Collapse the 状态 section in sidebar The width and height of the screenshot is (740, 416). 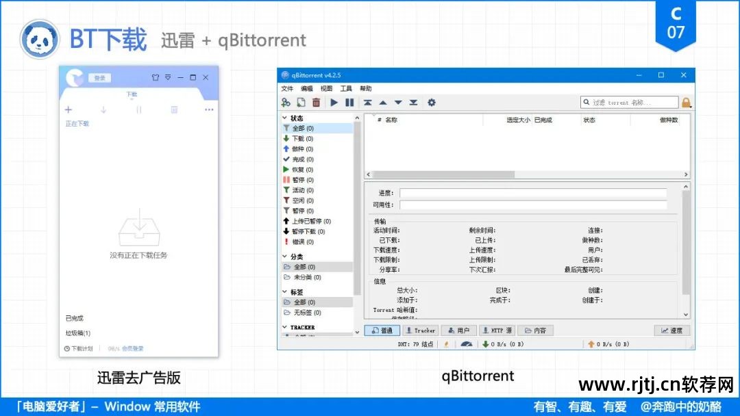(284, 118)
